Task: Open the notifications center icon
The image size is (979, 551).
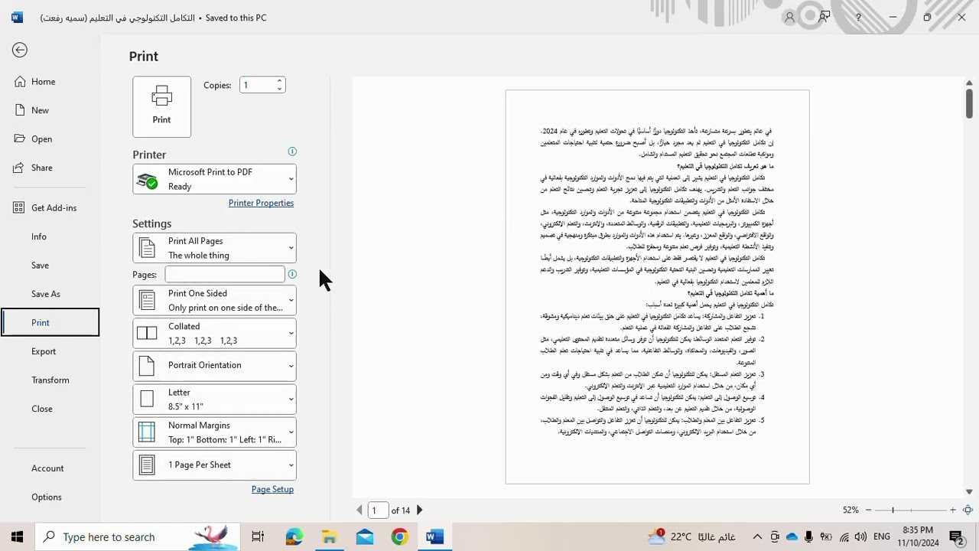Action: (x=956, y=537)
